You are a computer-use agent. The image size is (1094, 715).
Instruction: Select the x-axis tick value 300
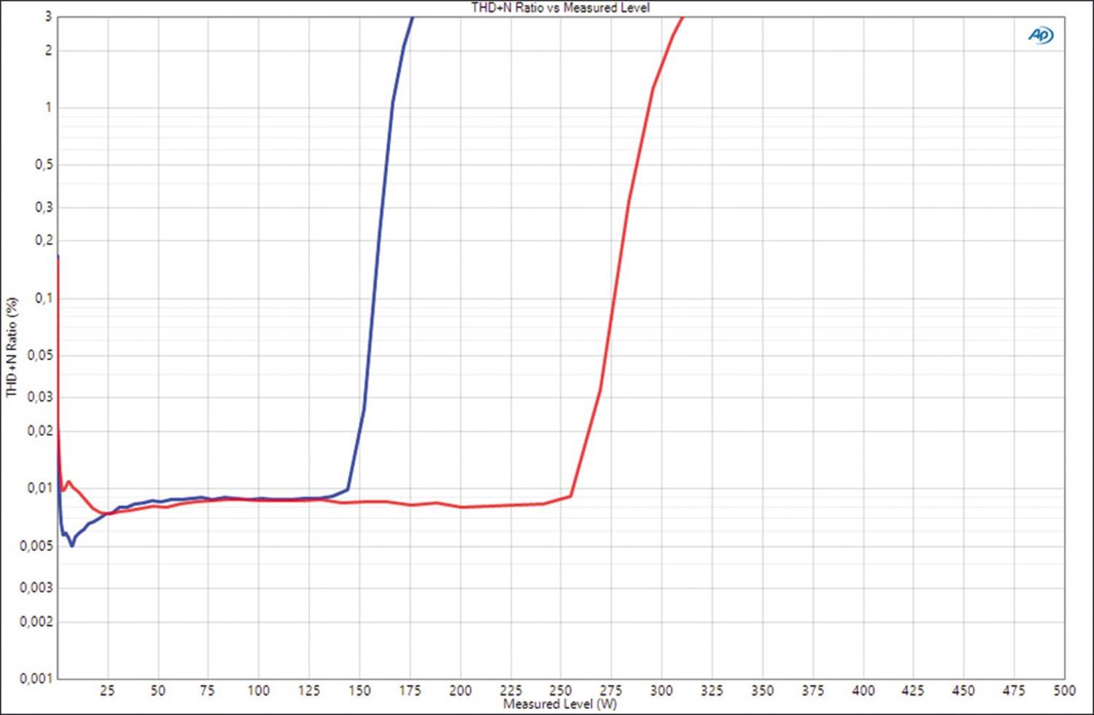662,690
